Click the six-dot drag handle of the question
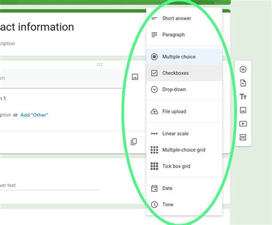 pos(100,64)
